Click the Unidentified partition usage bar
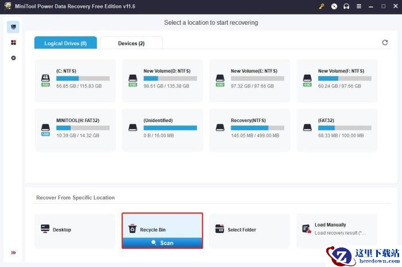The width and height of the screenshot is (402, 267). (170, 128)
